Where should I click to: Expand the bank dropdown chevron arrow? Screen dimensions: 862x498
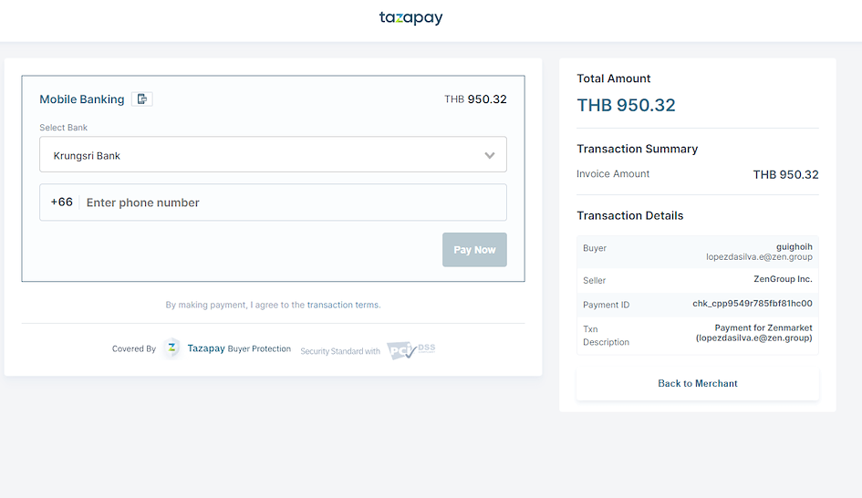[489, 156]
